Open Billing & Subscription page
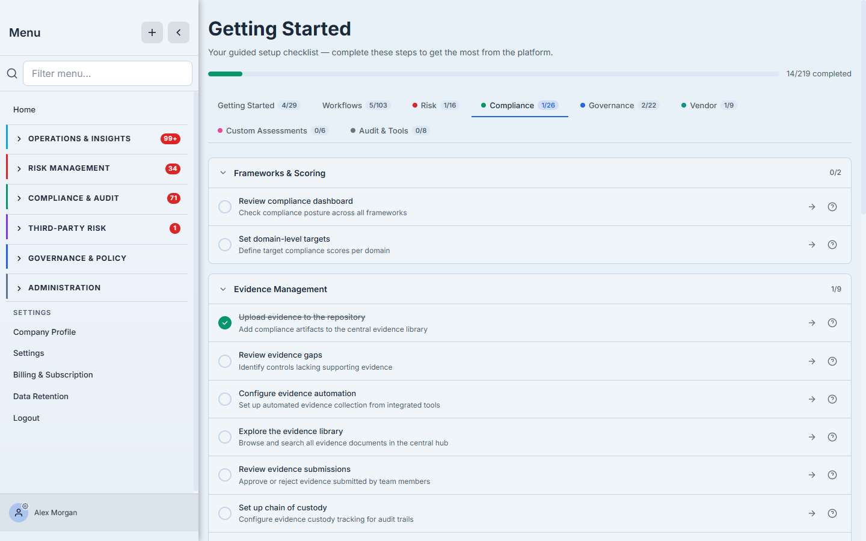Viewport: 866px width, 541px height. 53,374
